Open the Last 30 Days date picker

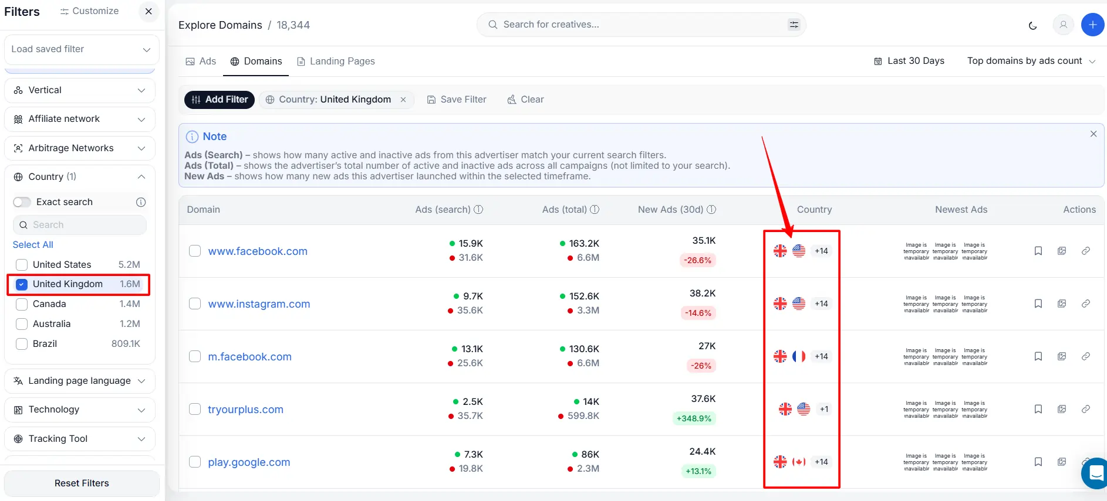click(909, 61)
